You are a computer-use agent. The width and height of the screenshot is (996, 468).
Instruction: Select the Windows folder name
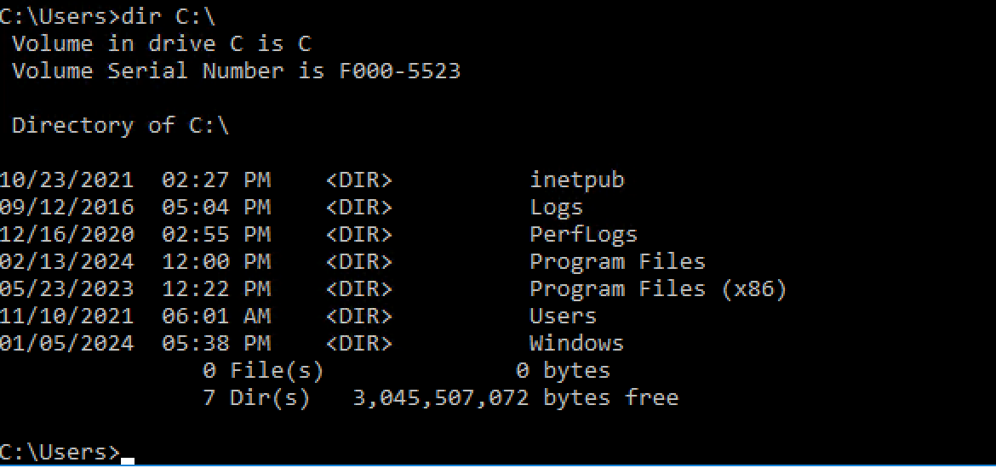click(576, 344)
